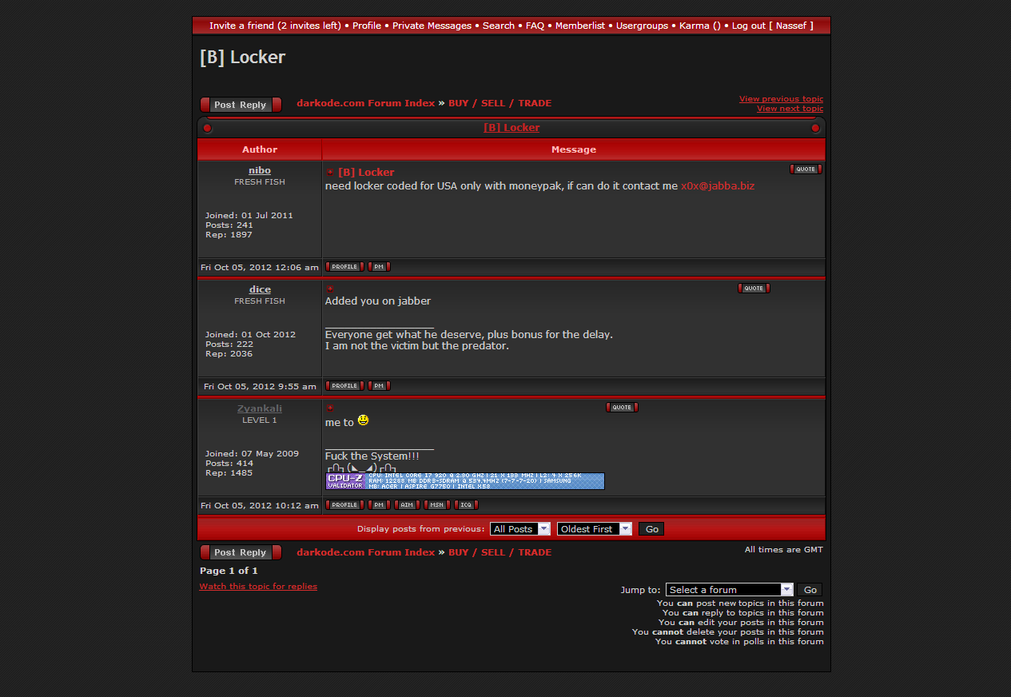Click the Watch this topic for replies link
Image resolution: width=1011 pixels, height=697 pixels.
[x=258, y=587]
